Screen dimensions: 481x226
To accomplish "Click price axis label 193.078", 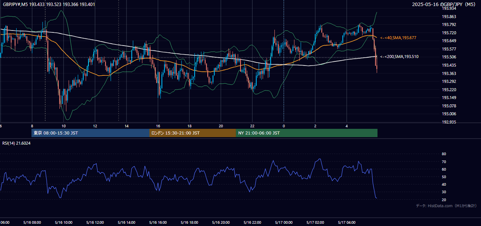I will 449,106.
